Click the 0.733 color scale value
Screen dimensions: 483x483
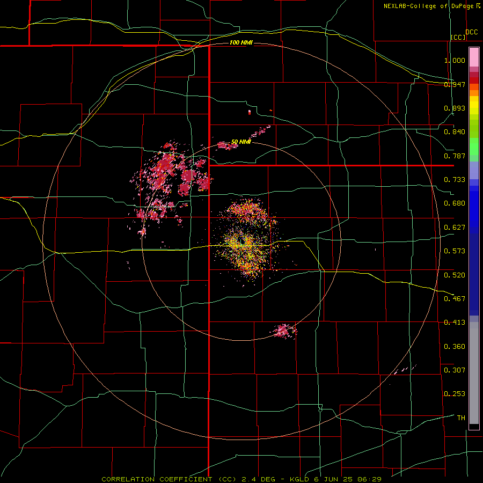click(x=455, y=180)
